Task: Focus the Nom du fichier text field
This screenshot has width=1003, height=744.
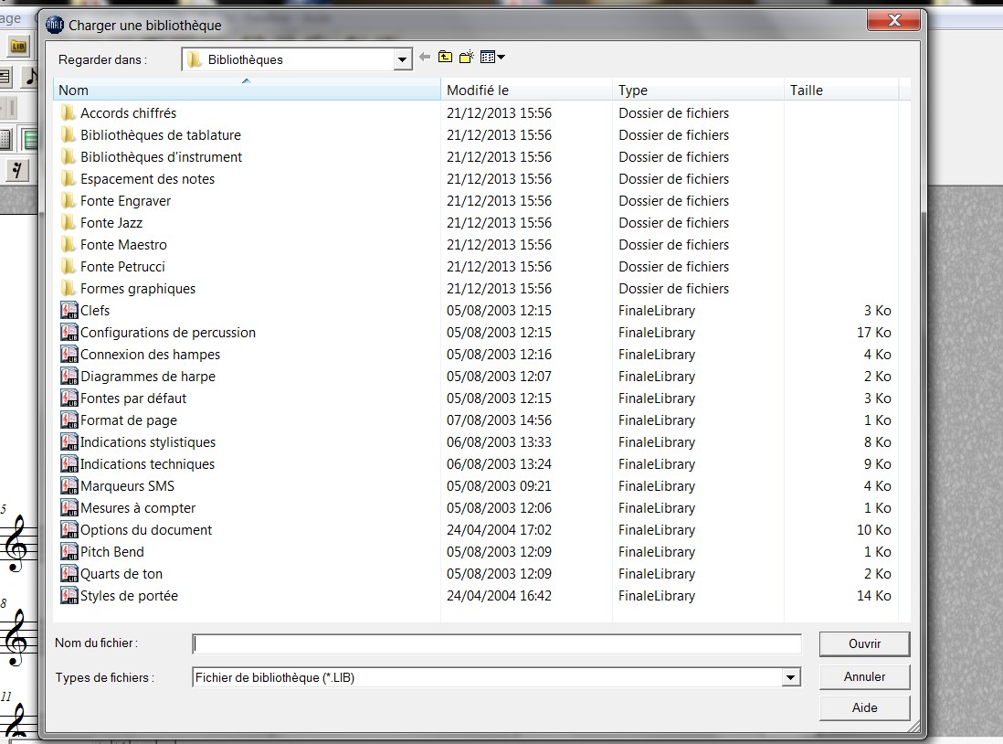Action: 497,644
